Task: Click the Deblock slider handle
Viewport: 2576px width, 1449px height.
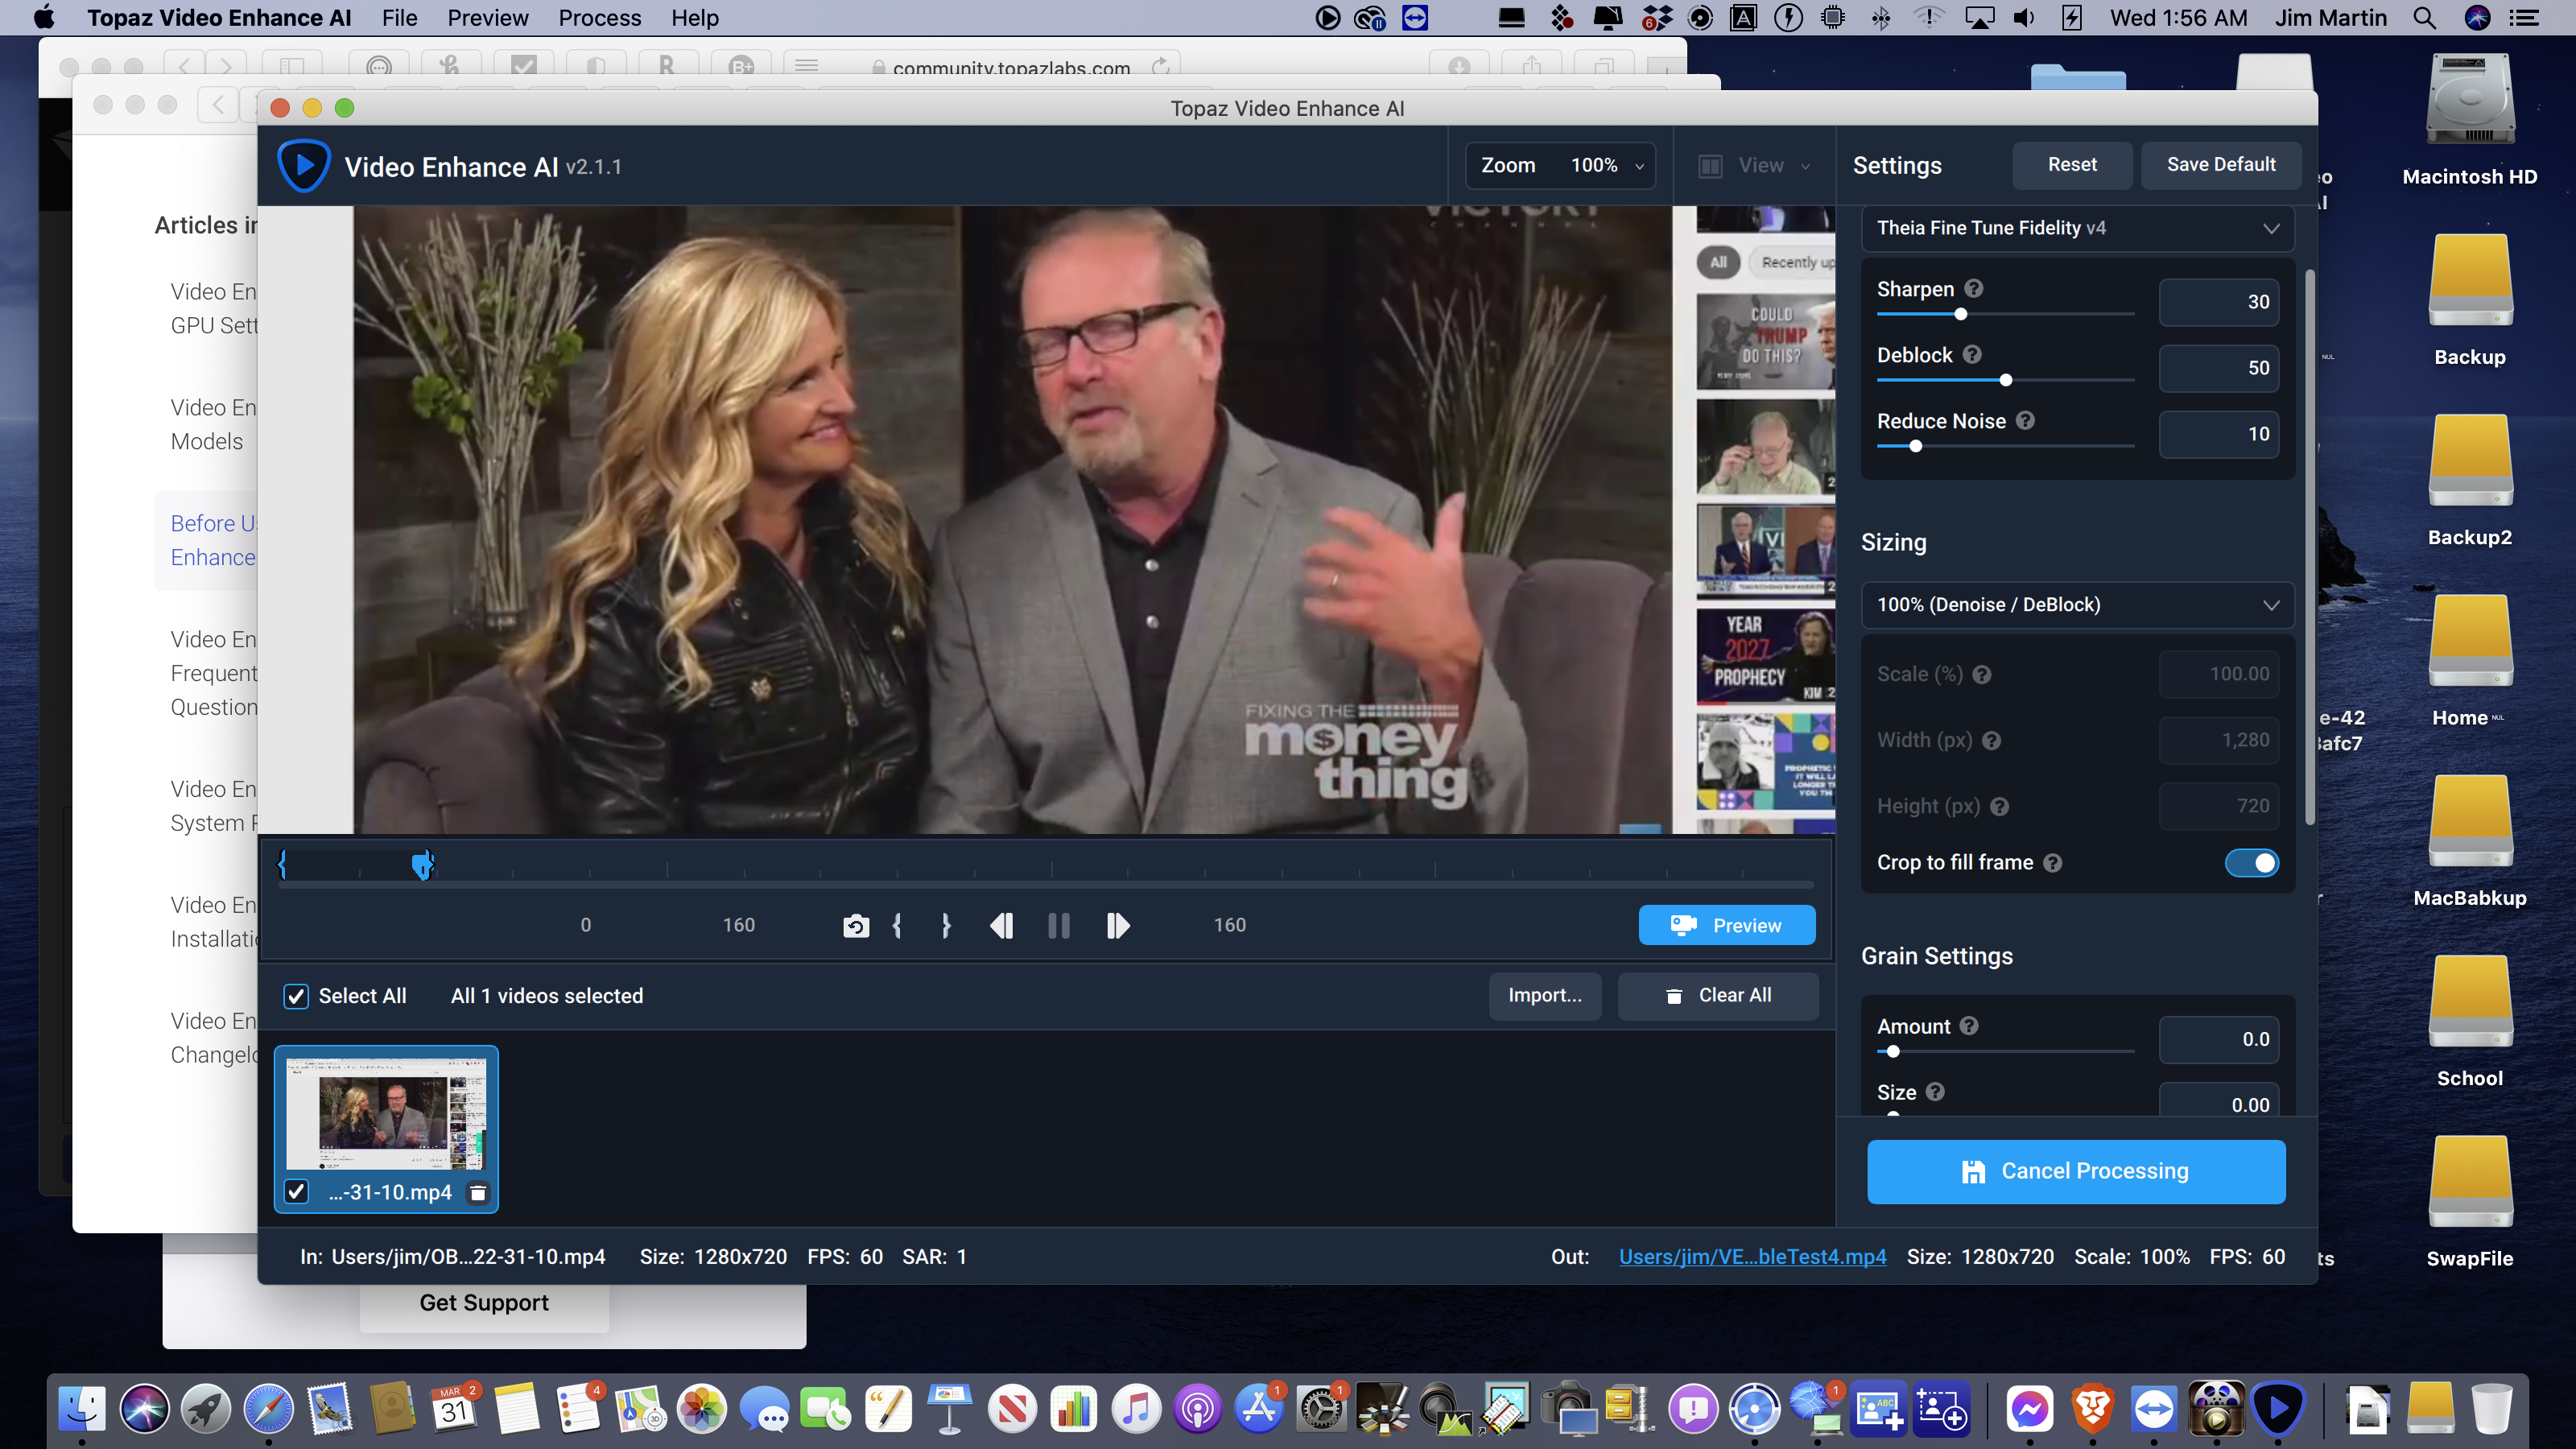Action: (x=2005, y=380)
